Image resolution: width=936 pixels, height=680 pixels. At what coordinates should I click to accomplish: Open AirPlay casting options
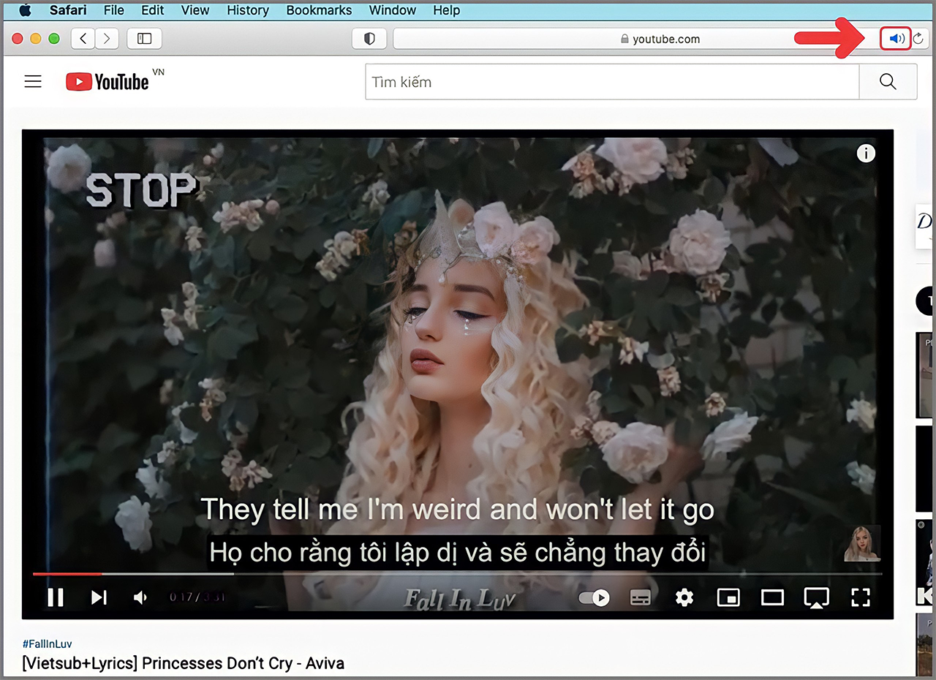[816, 597]
